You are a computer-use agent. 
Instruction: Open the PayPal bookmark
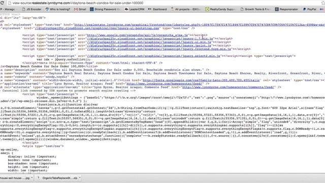pos(309,9)
